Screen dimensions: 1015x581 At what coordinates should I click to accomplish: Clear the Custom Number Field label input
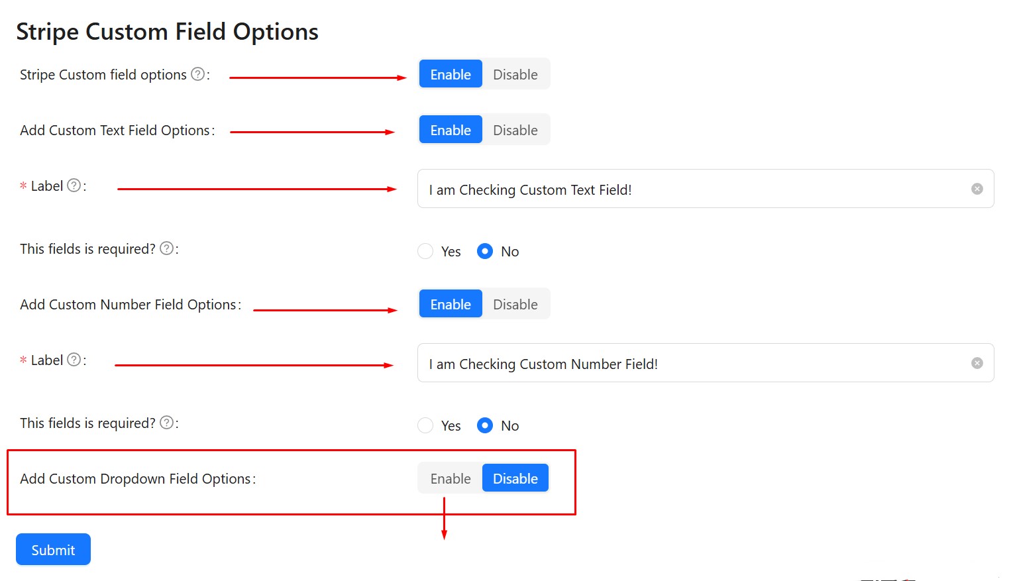[x=977, y=363]
